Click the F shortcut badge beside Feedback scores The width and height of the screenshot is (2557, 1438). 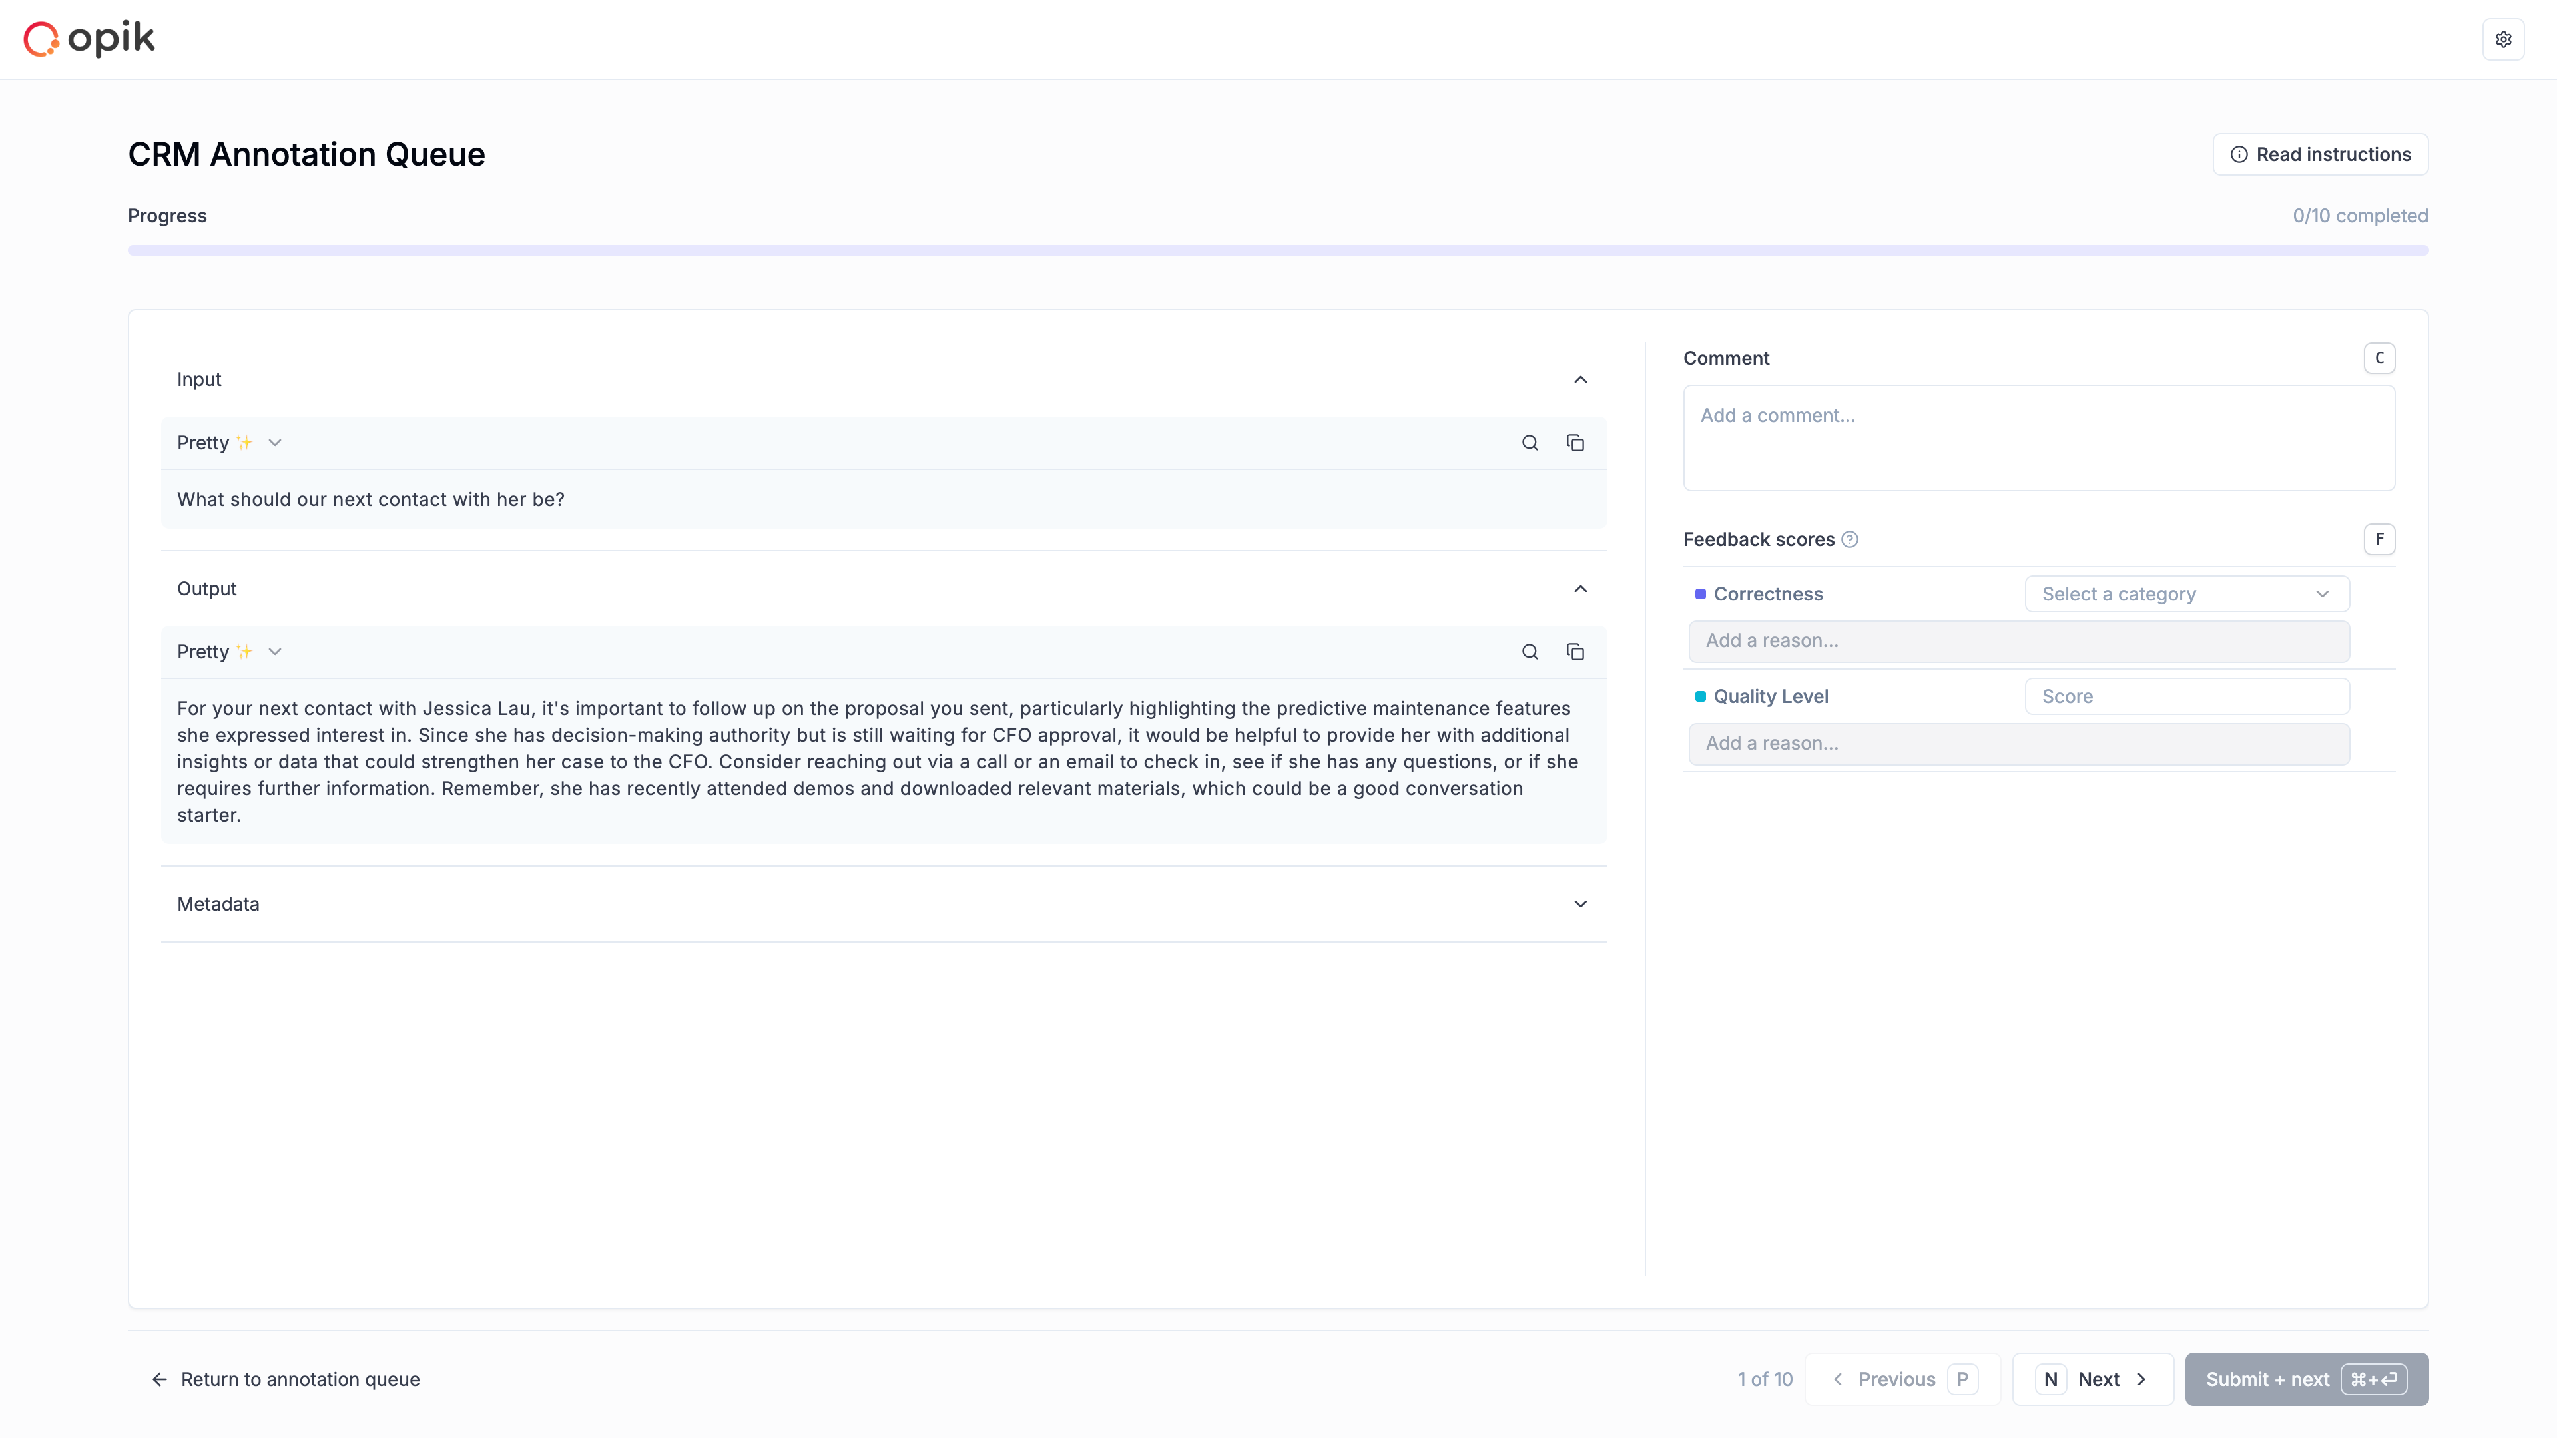(2379, 538)
